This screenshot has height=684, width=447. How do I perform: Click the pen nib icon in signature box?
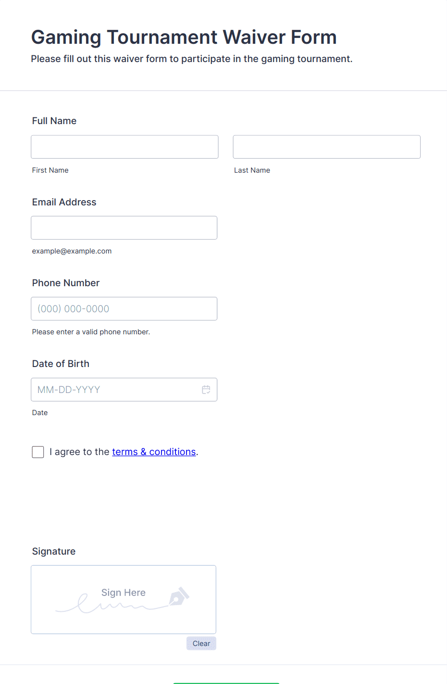(x=179, y=597)
